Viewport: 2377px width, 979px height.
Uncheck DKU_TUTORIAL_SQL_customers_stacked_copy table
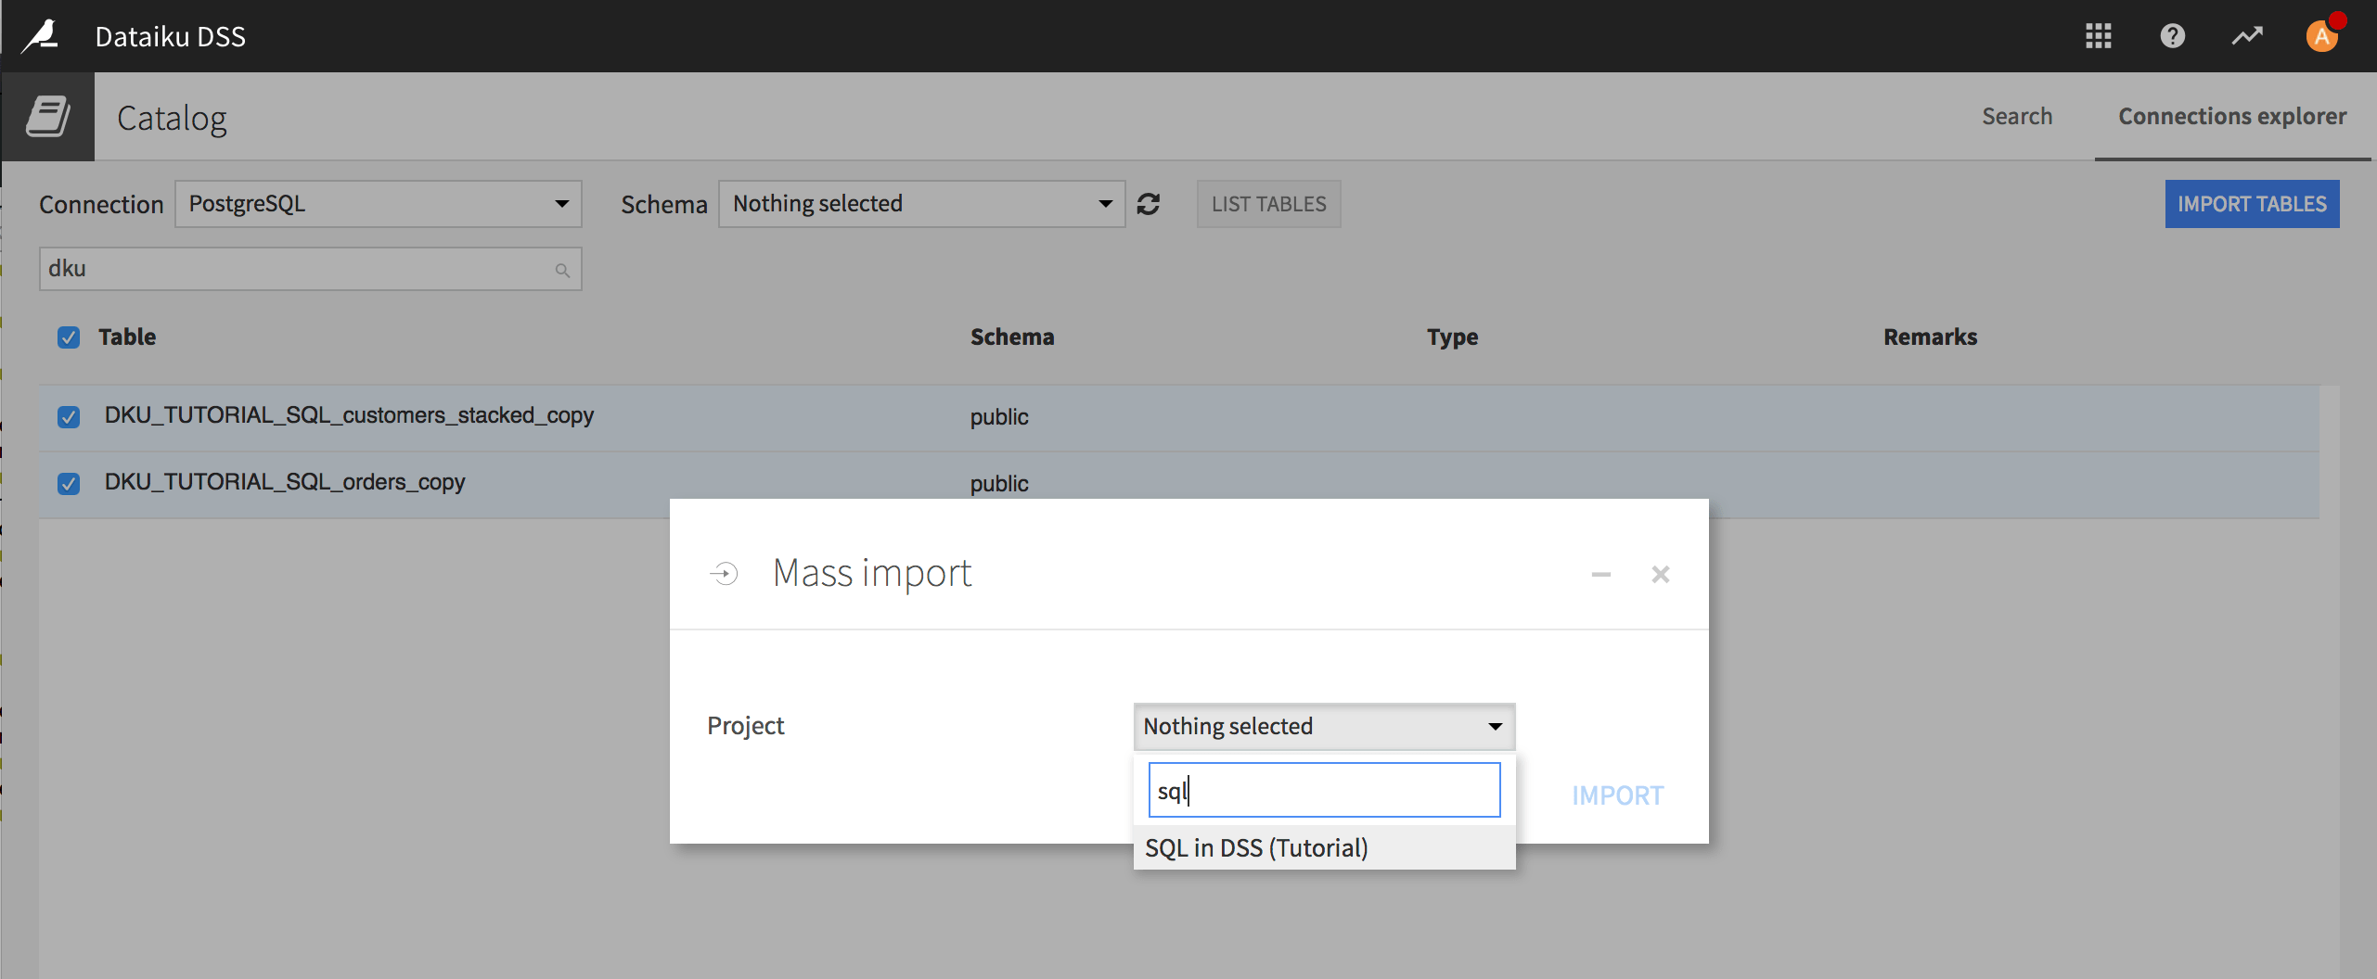pyautogui.click(x=69, y=417)
